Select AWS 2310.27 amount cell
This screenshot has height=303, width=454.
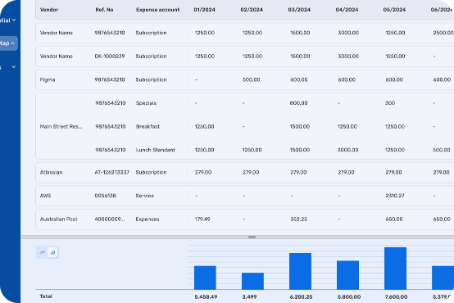click(x=395, y=196)
